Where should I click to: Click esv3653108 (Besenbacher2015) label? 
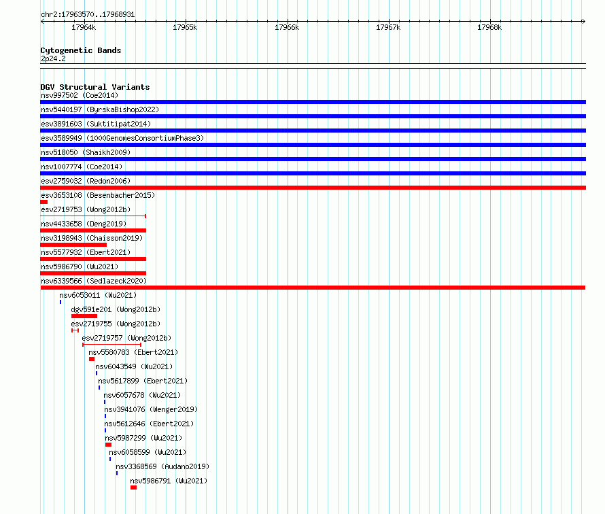(x=98, y=195)
